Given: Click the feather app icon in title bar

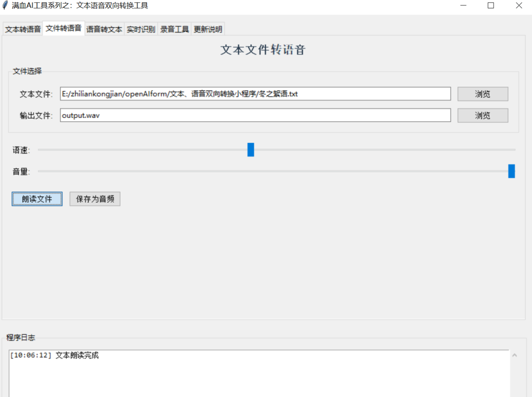Looking at the screenshot, I should 5,5.
